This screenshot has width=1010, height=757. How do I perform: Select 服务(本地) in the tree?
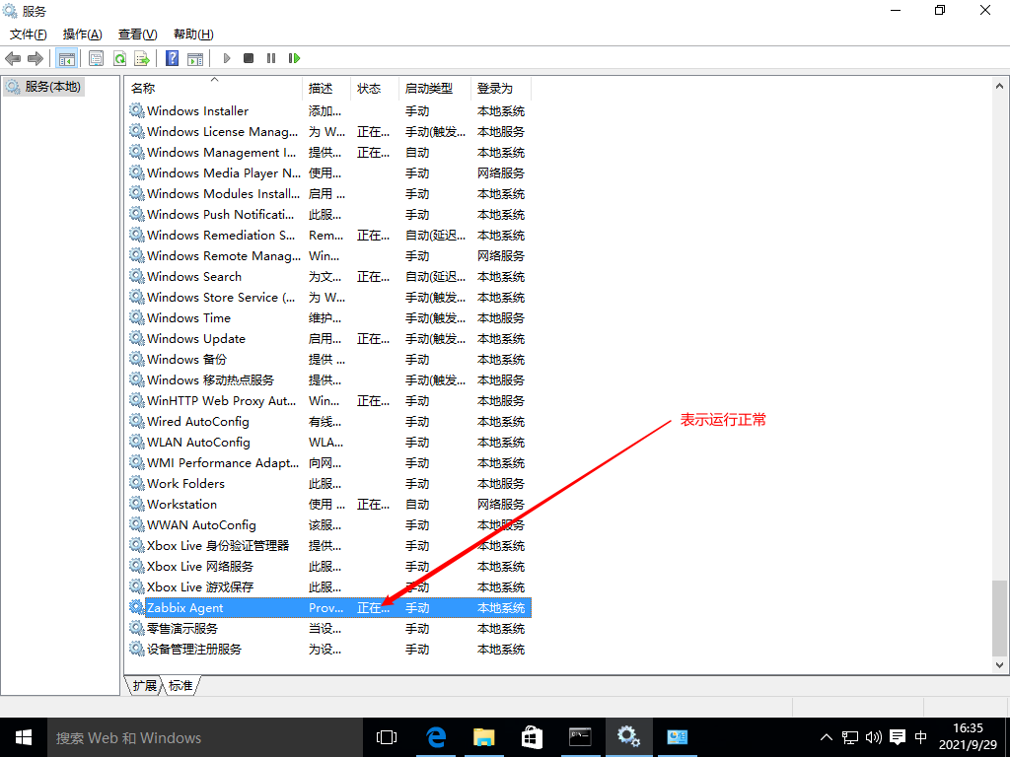point(43,87)
